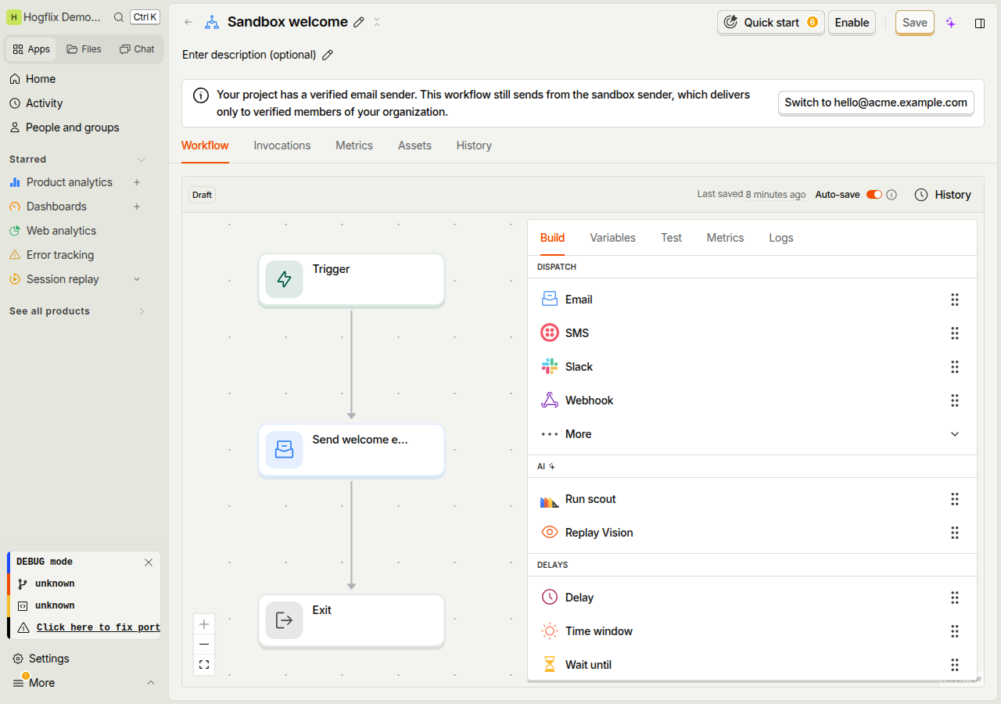Close the DEBUG mode box
Image resolution: width=1001 pixels, height=704 pixels.
point(149,562)
